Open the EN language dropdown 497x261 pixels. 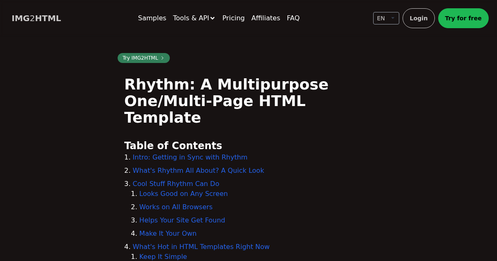point(386,18)
